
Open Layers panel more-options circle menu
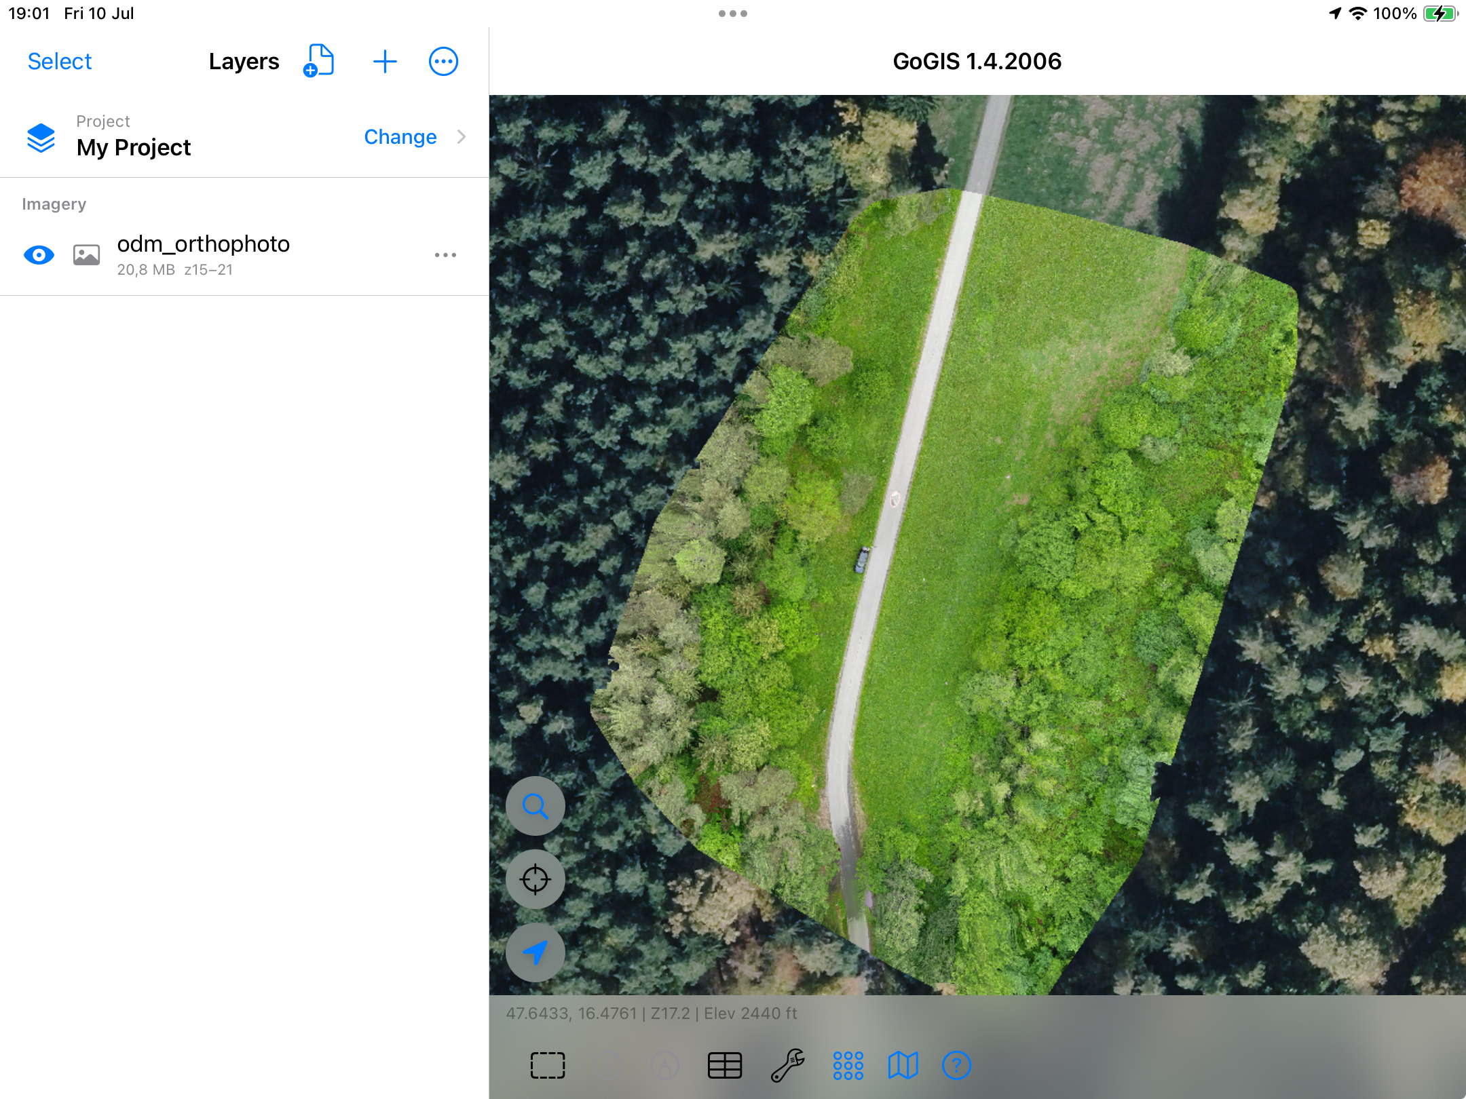(x=443, y=62)
